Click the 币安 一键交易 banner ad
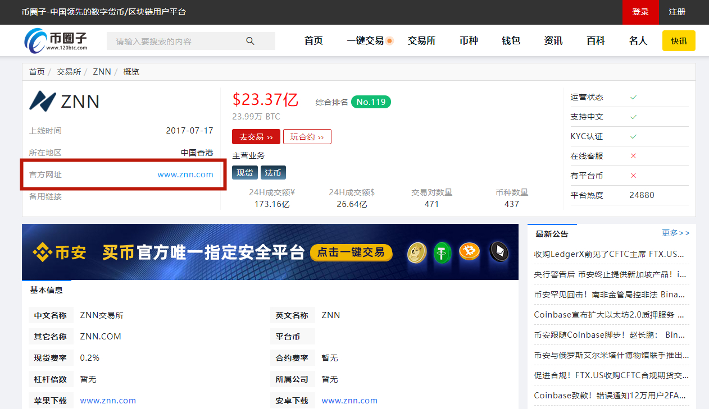 pos(270,252)
